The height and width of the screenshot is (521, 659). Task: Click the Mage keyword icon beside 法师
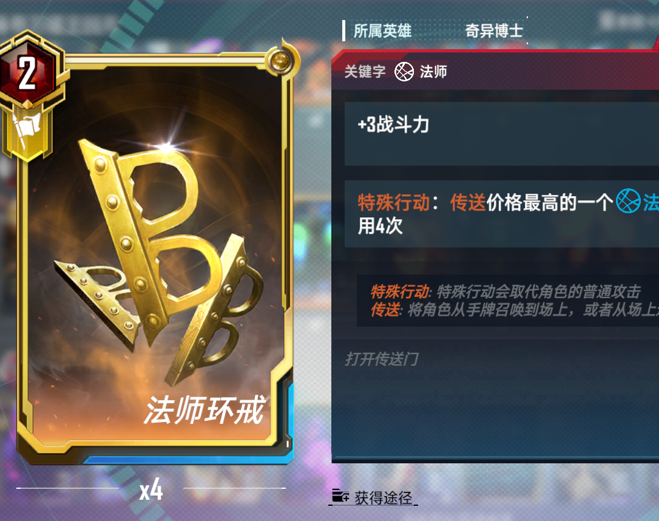pos(404,72)
